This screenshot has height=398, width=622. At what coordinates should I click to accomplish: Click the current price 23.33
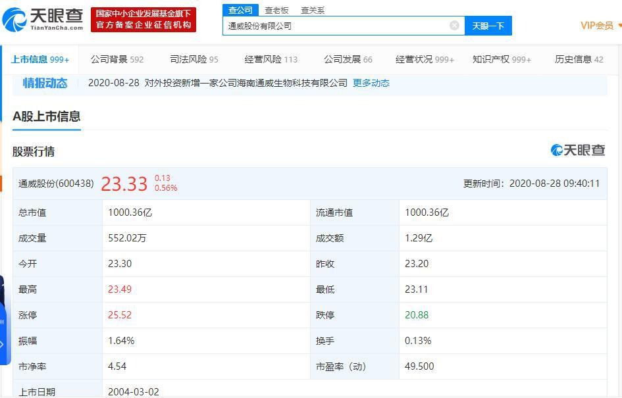(124, 184)
